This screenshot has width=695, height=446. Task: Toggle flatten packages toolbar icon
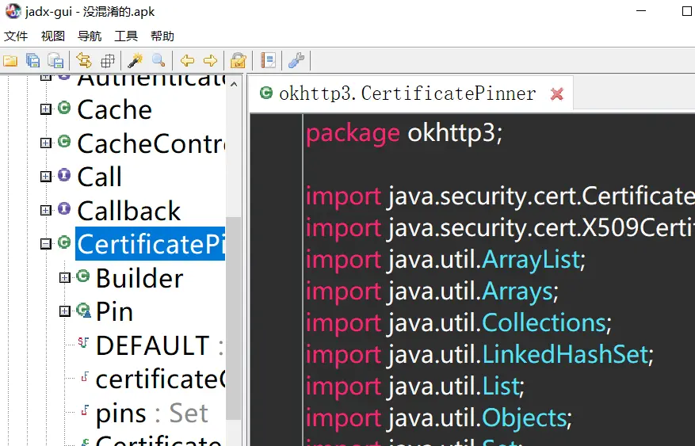107,61
